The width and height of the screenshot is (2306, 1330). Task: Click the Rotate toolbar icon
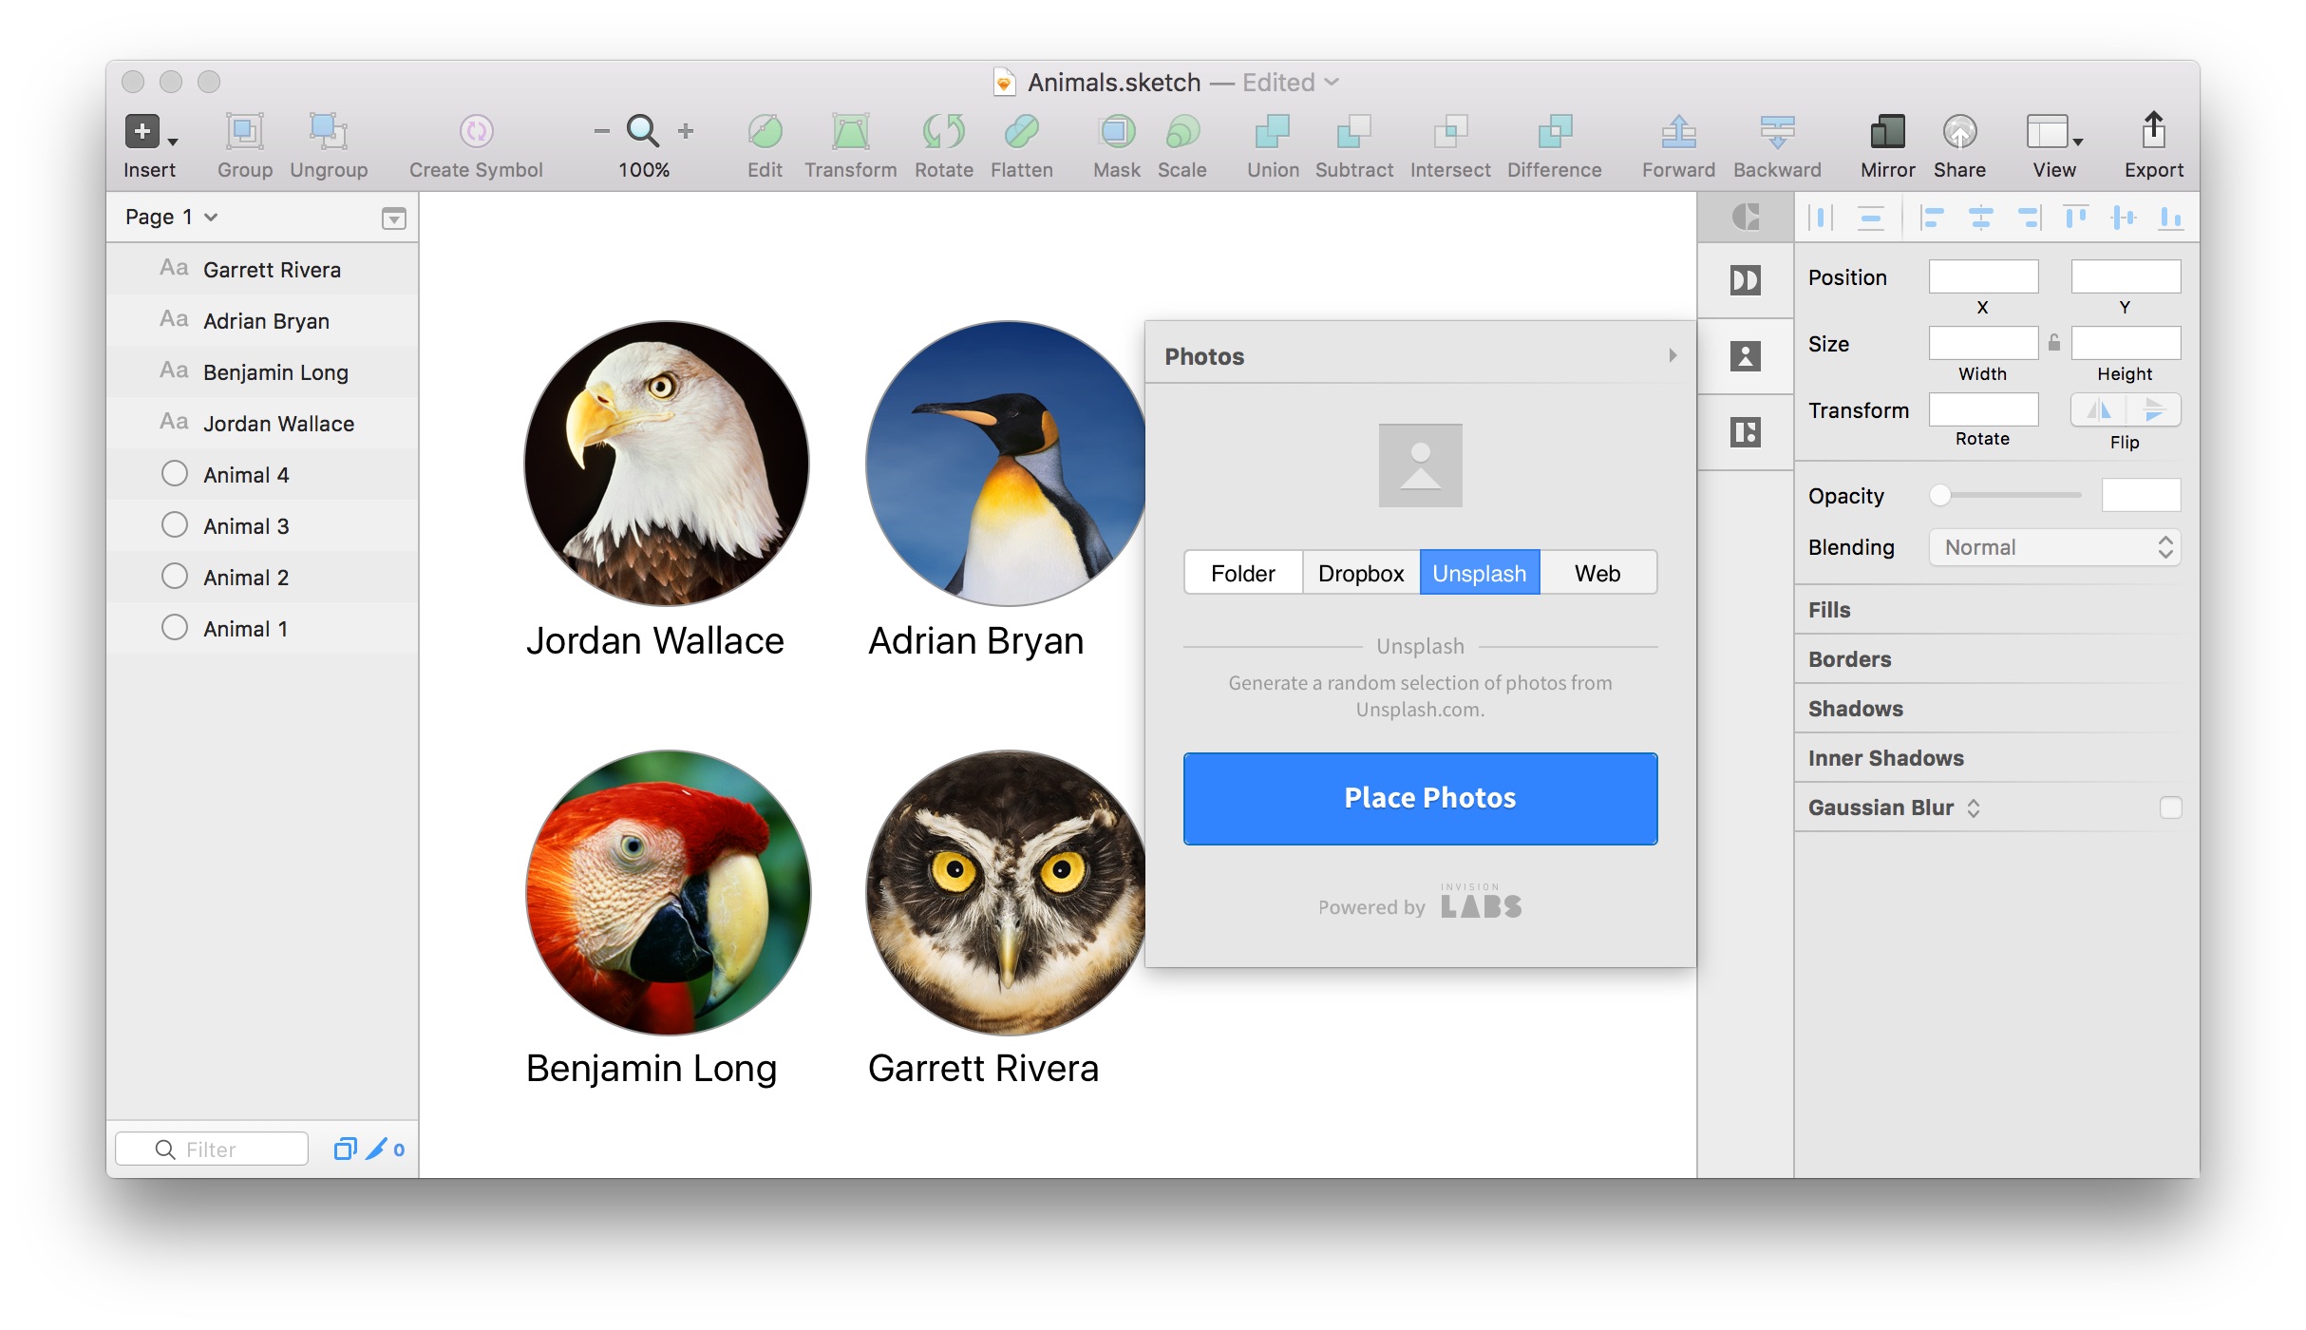tap(943, 132)
